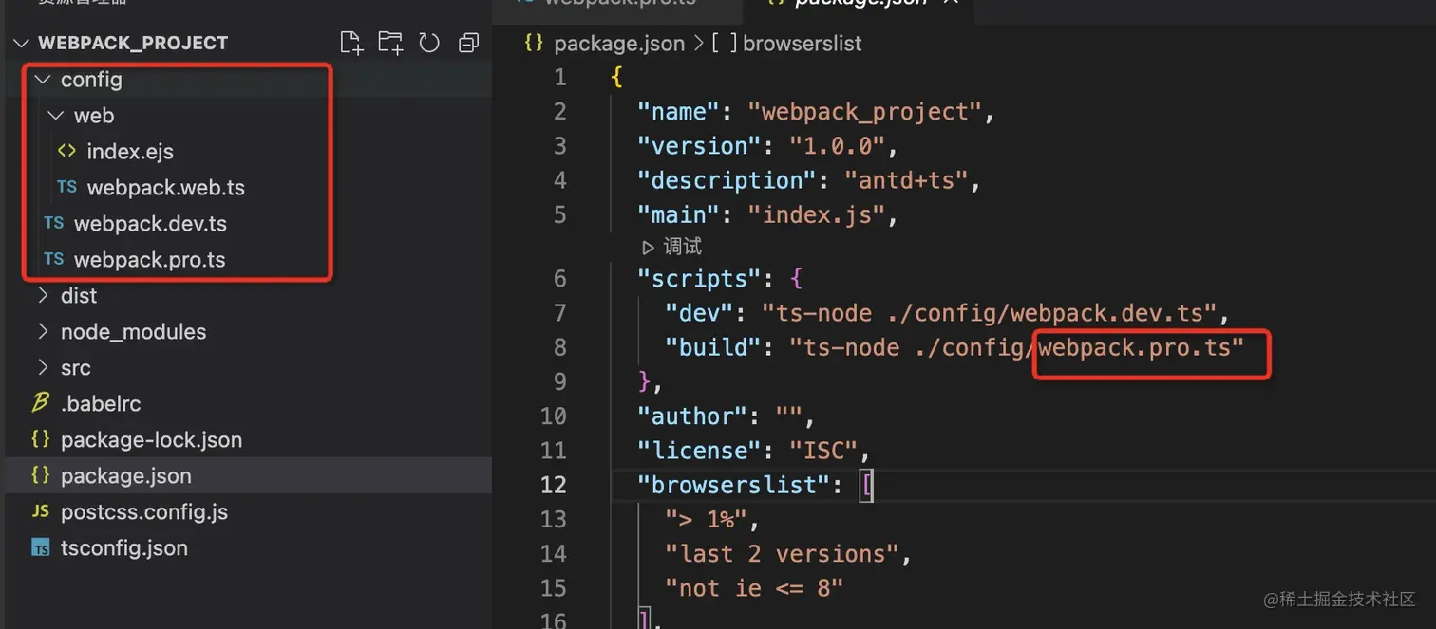Refresh the explorer file tree
Screen dimensions: 1436x629
(429, 43)
